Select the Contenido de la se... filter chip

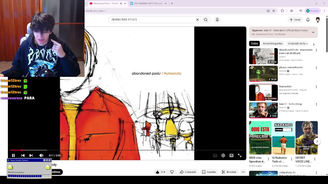[298, 43]
